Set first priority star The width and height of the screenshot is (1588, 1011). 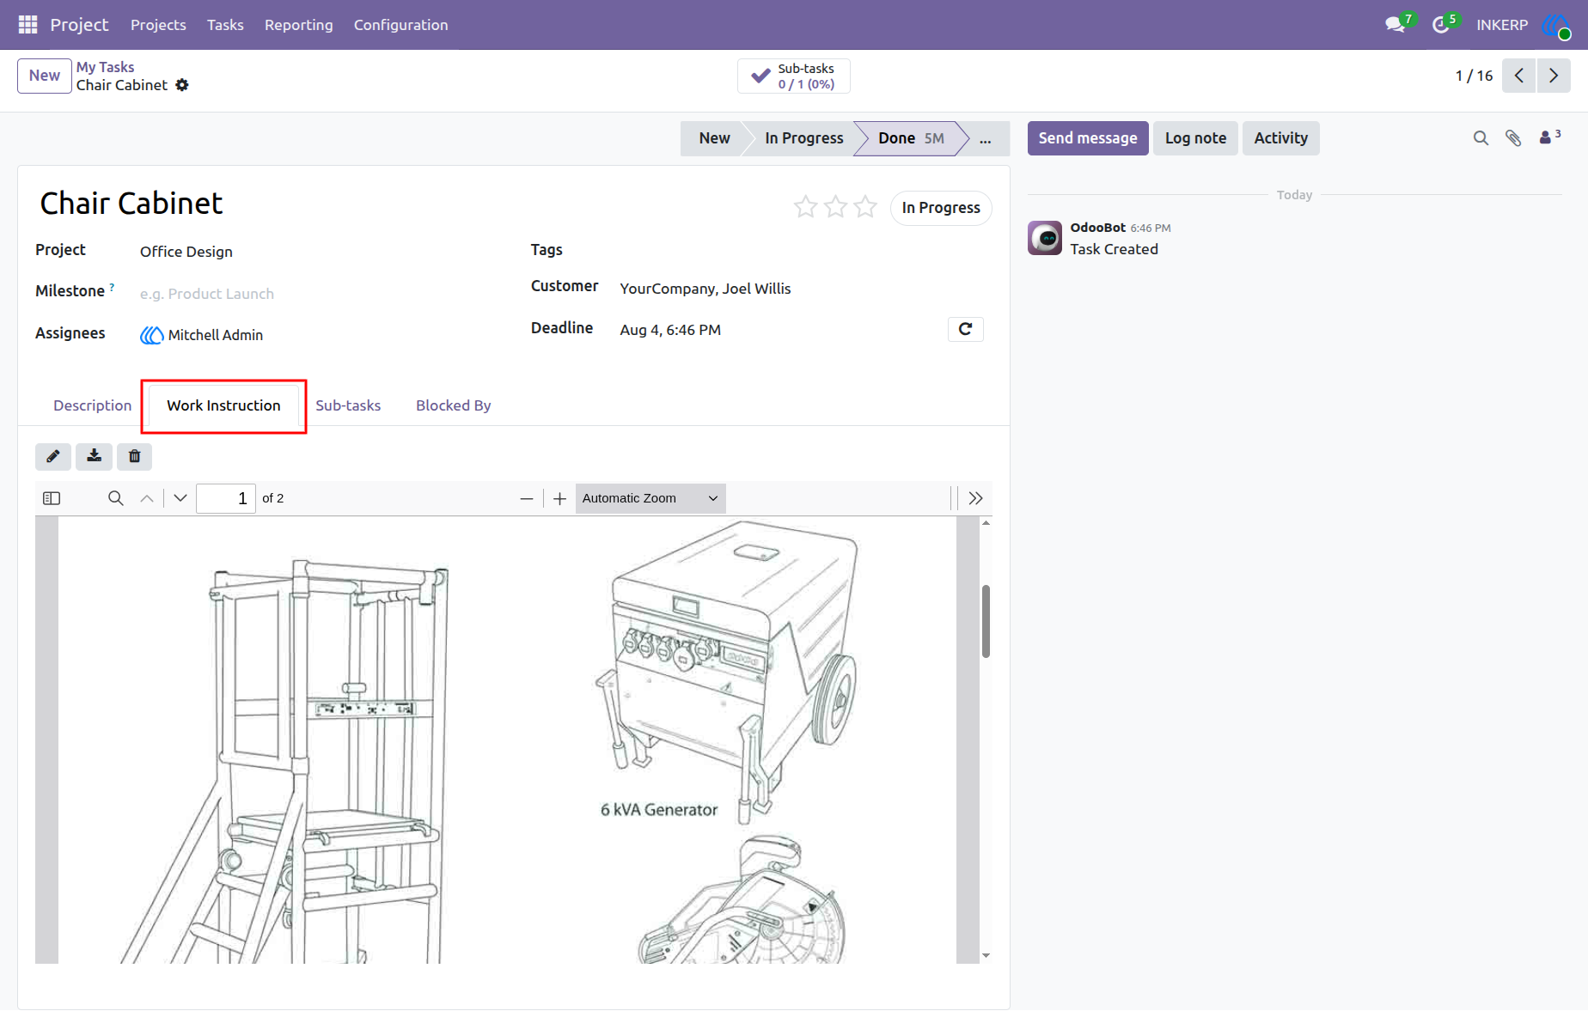coord(805,207)
